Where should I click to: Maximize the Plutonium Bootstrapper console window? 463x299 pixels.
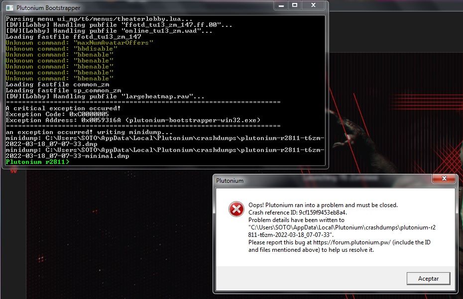click(x=294, y=5)
